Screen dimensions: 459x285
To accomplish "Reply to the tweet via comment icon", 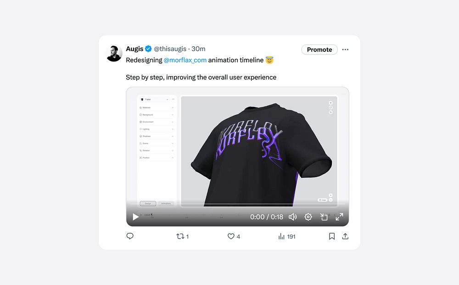I will 130,236.
